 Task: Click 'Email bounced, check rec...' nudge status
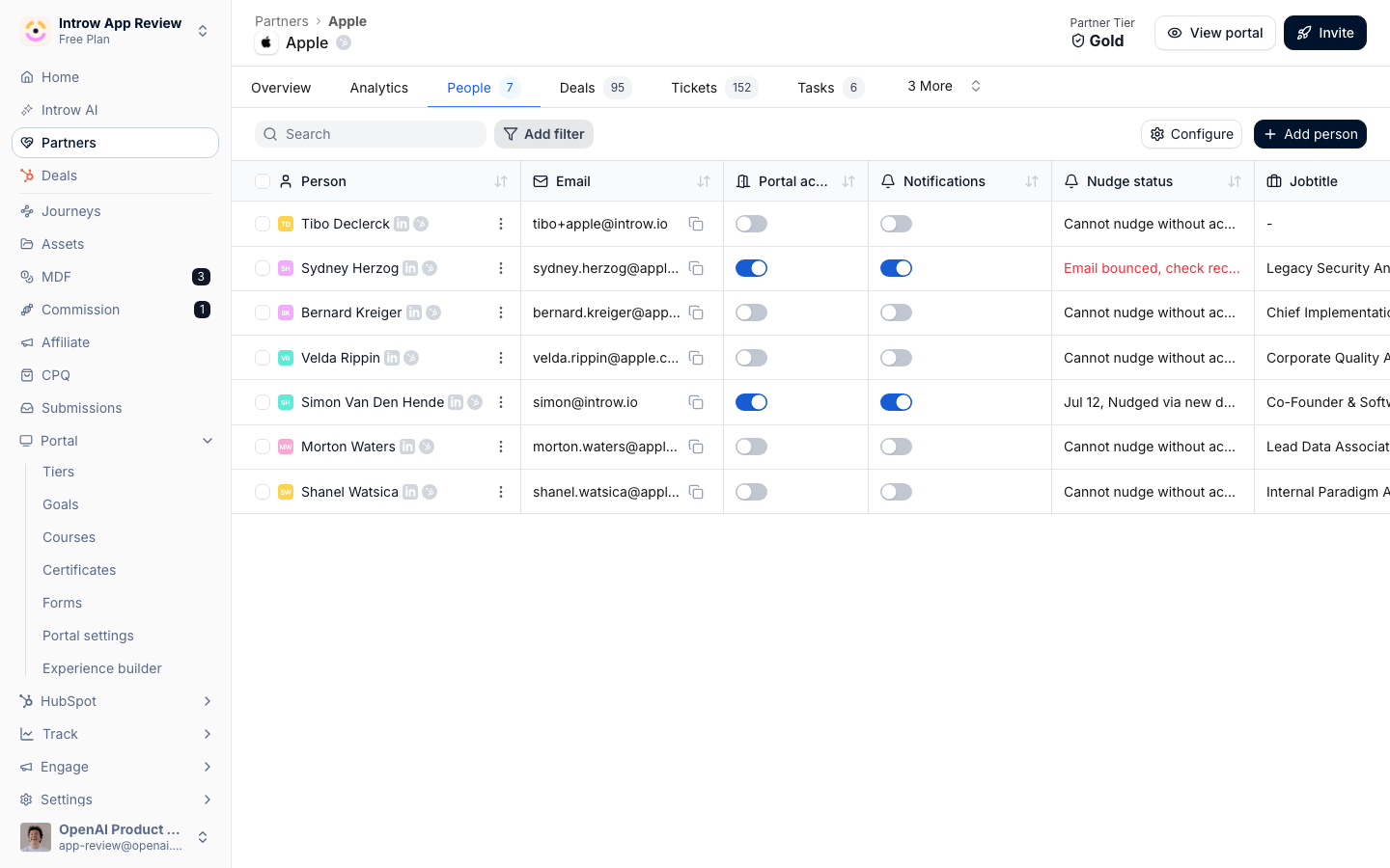coord(1152,268)
